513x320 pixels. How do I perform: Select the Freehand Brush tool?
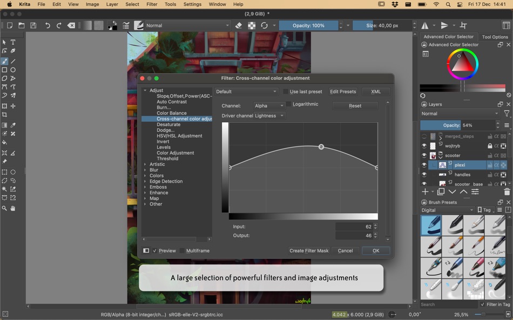tap(4, 61)
